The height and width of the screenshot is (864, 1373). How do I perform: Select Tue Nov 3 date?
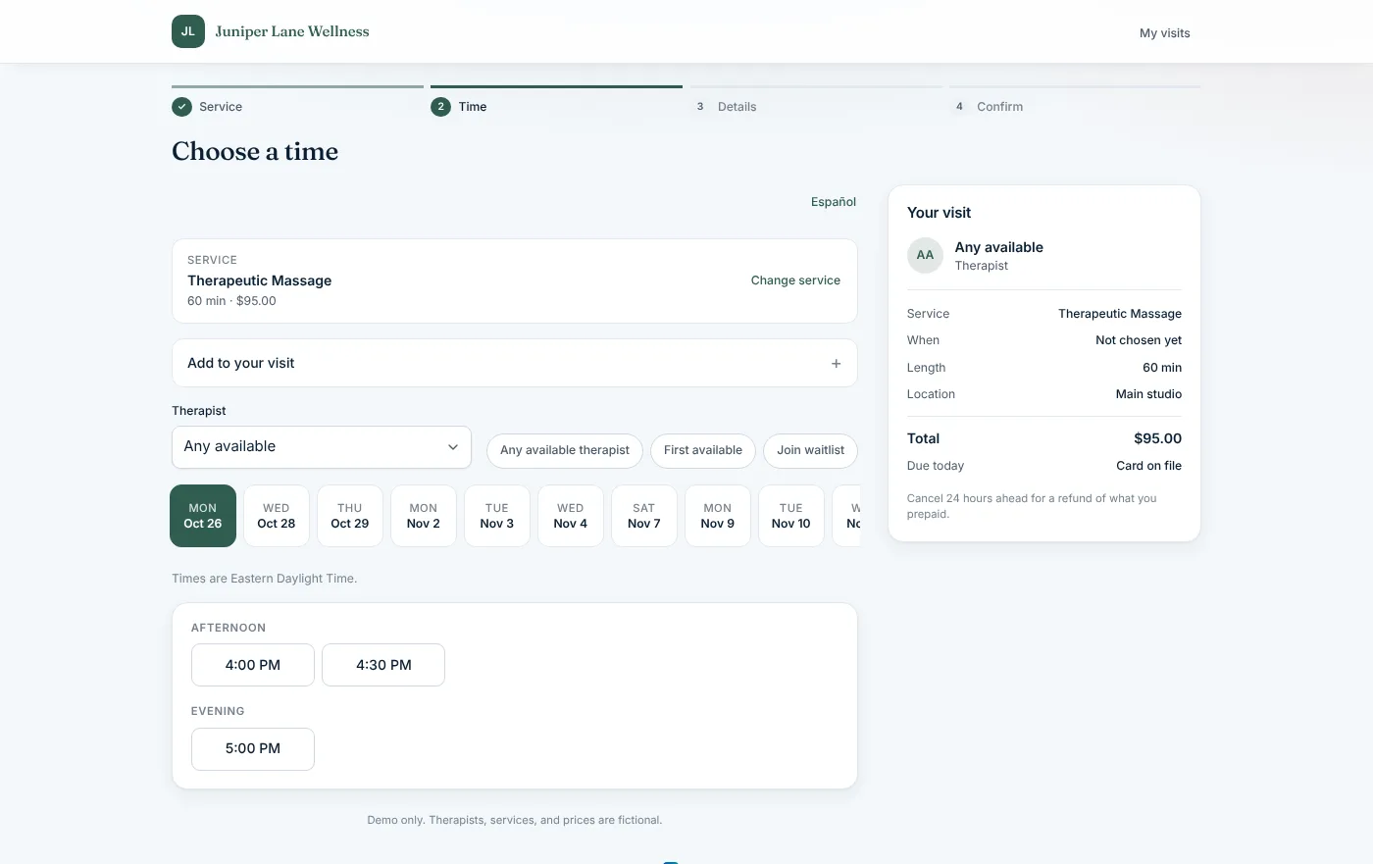497,516
